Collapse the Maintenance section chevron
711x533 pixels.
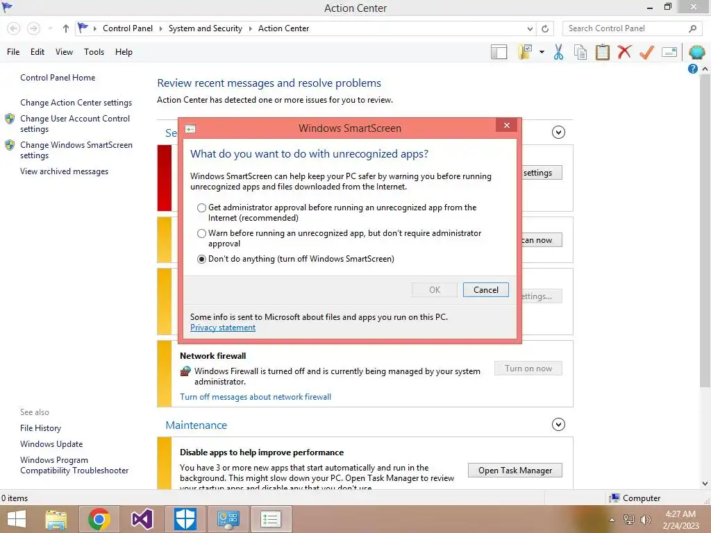pyautogui.click(x=558, y=425)
